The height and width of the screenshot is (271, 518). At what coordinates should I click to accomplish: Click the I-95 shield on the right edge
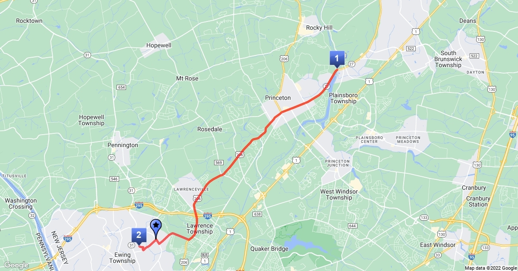[512, 135]
